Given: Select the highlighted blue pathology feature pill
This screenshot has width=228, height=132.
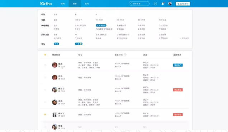Looking at the screenshot, I should pos(101,25).
